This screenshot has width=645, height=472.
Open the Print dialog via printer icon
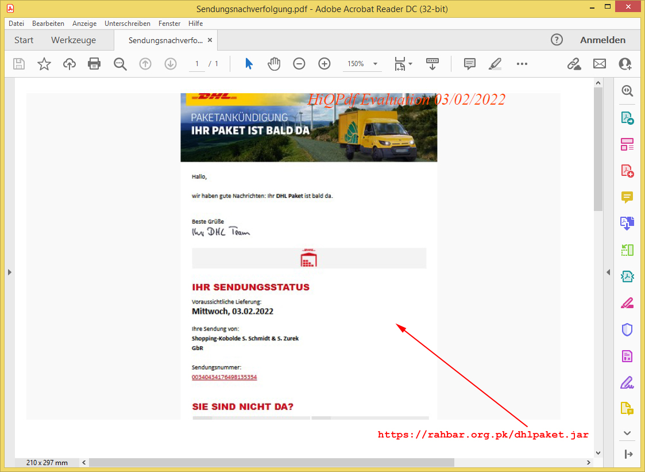[x=94, y=64]
